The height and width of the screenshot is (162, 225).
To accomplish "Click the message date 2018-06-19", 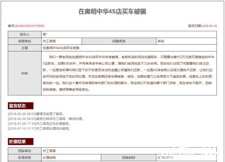I will (209, 26).
